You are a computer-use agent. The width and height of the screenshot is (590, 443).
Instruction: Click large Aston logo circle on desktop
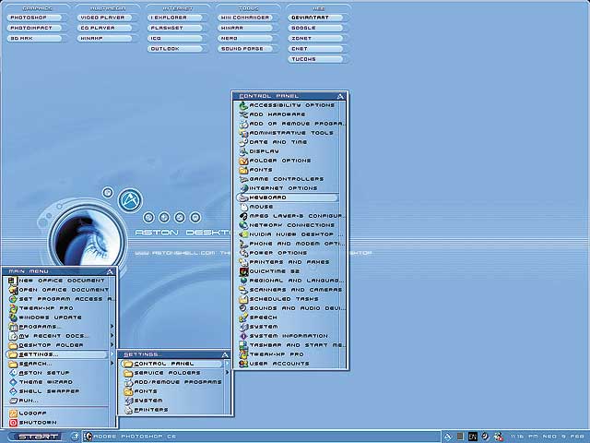coord(130,200)
